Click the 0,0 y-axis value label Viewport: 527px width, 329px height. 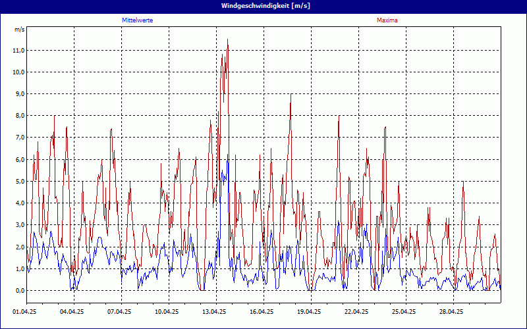(18, 290)
